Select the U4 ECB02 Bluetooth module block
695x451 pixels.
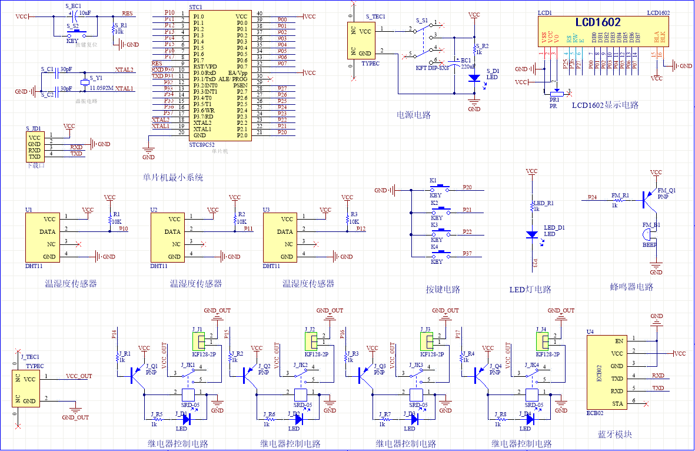click(x=607, y=372)
